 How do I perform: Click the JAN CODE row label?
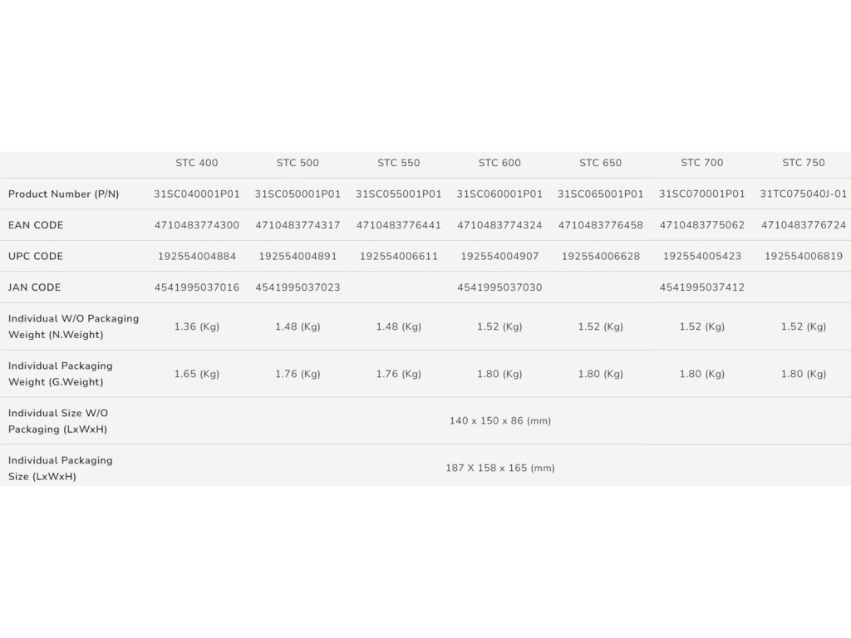coord(36,287)
